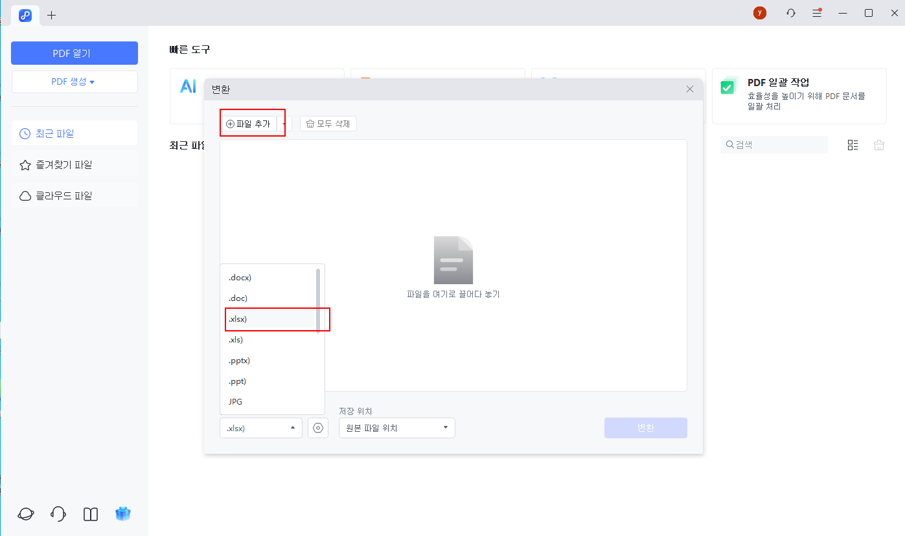Click the trash icon beside search

tap(879, 145)
